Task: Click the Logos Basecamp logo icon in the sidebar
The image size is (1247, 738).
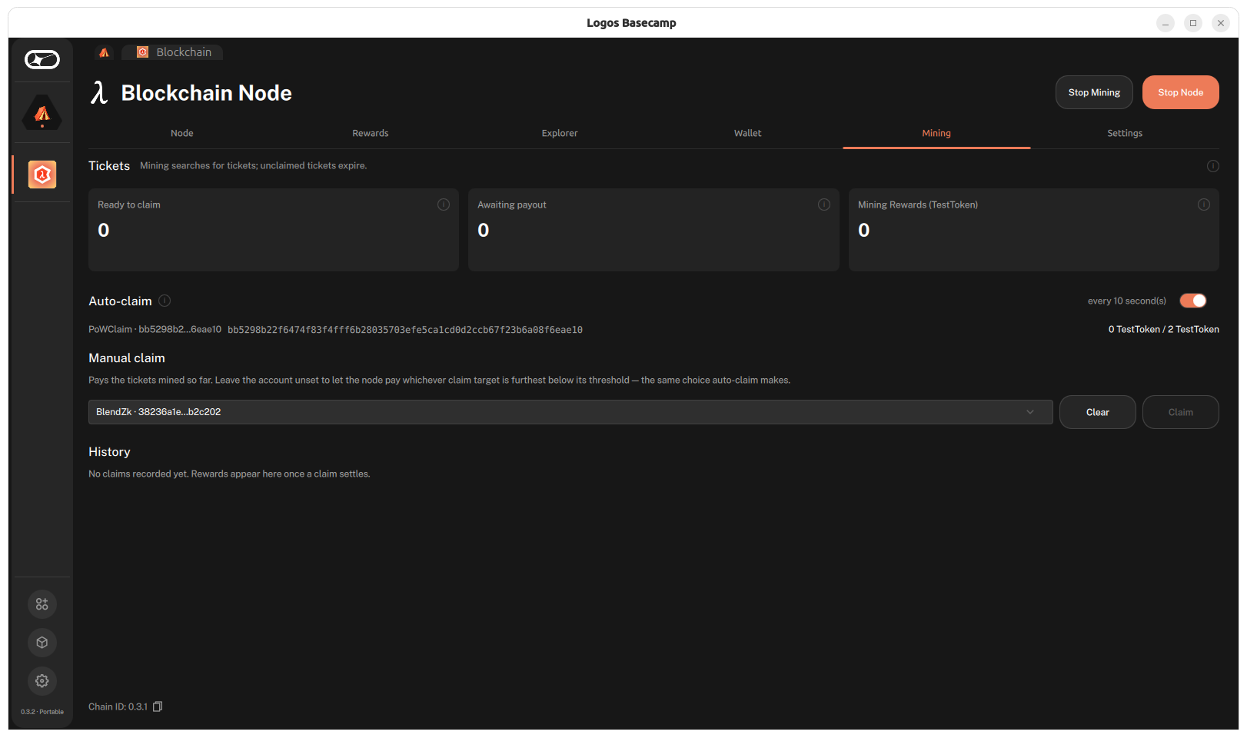Action: 42,59
